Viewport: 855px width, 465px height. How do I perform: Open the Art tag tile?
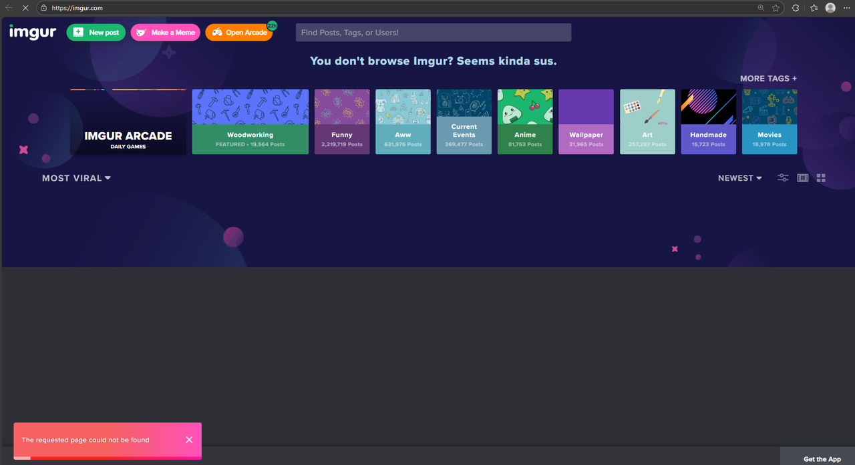pyautogui.click(x=647, y=122)
